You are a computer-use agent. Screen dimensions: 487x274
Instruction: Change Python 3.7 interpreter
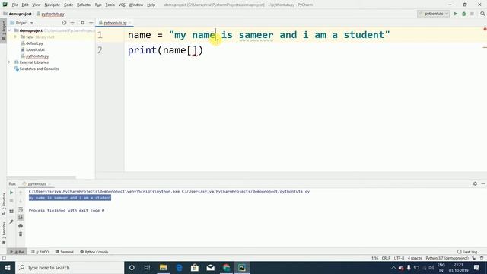point(447,258)
